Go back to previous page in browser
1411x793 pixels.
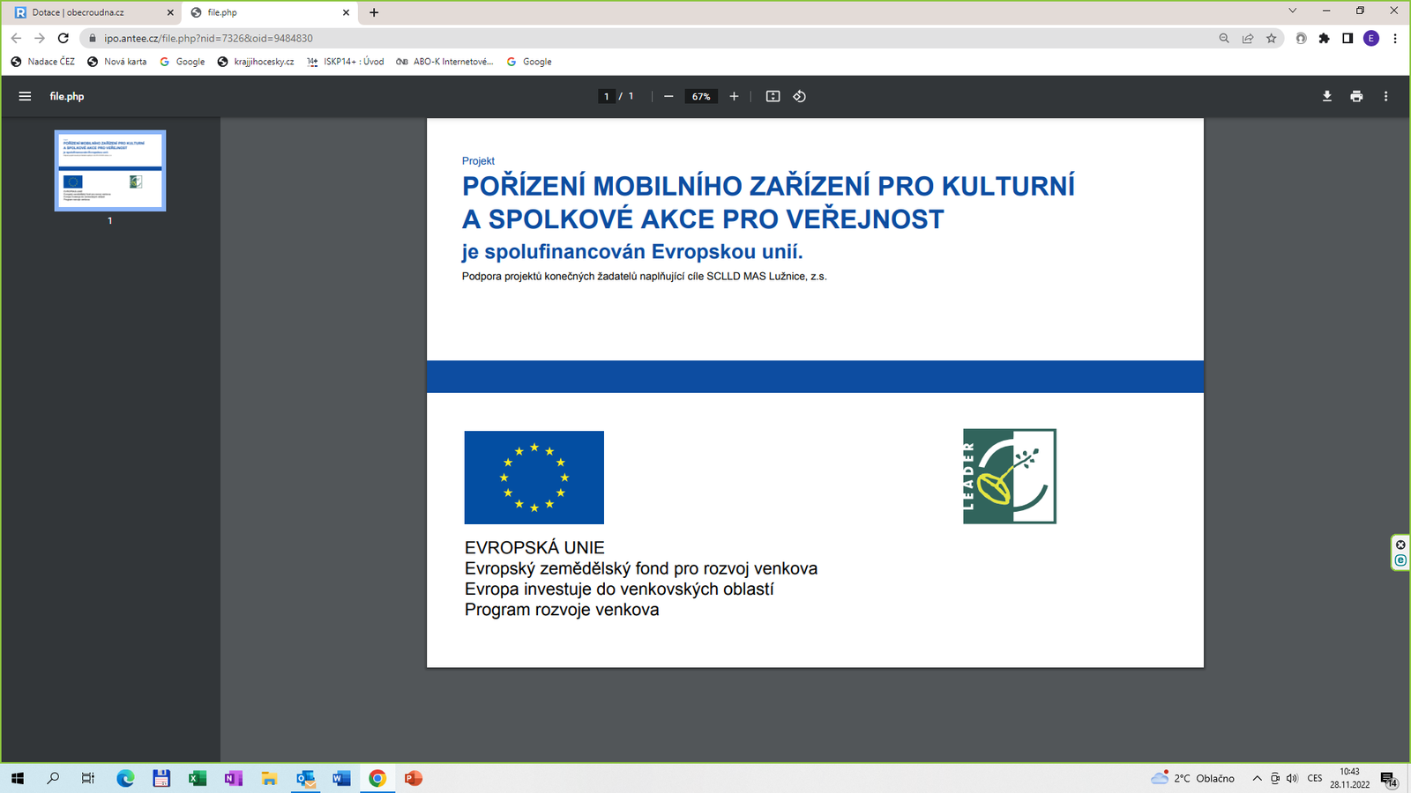click(16, 38)
